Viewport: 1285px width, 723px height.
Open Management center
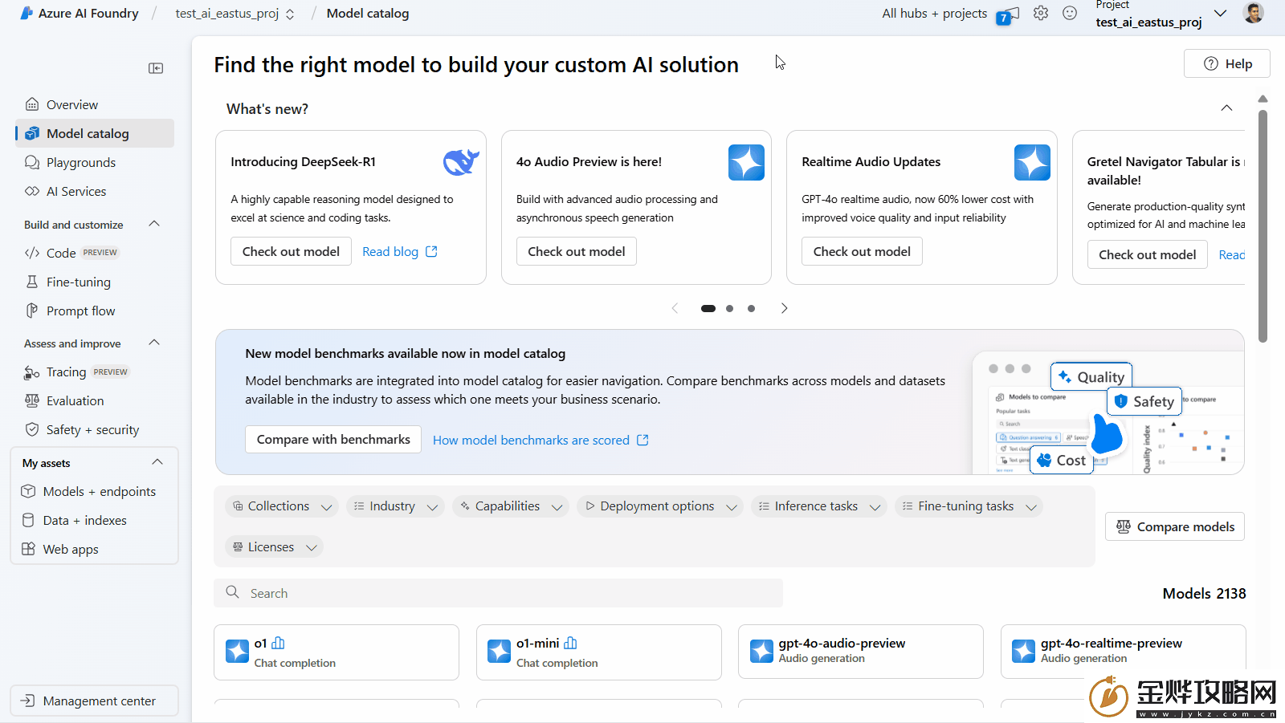tap(95, 701)
